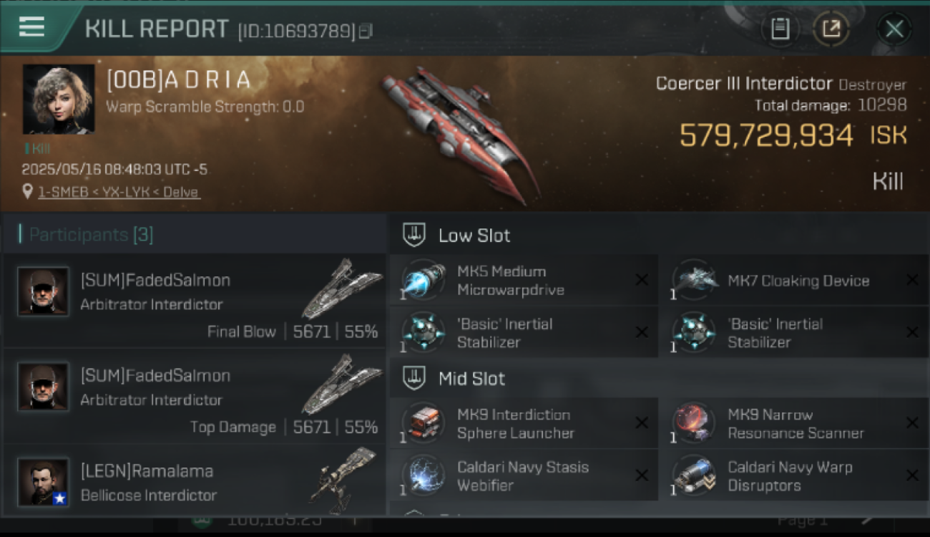Select the MK9 Interdiction Sphere Launcher icon
This screenshot has width=930, height=537.
[423, 423]
